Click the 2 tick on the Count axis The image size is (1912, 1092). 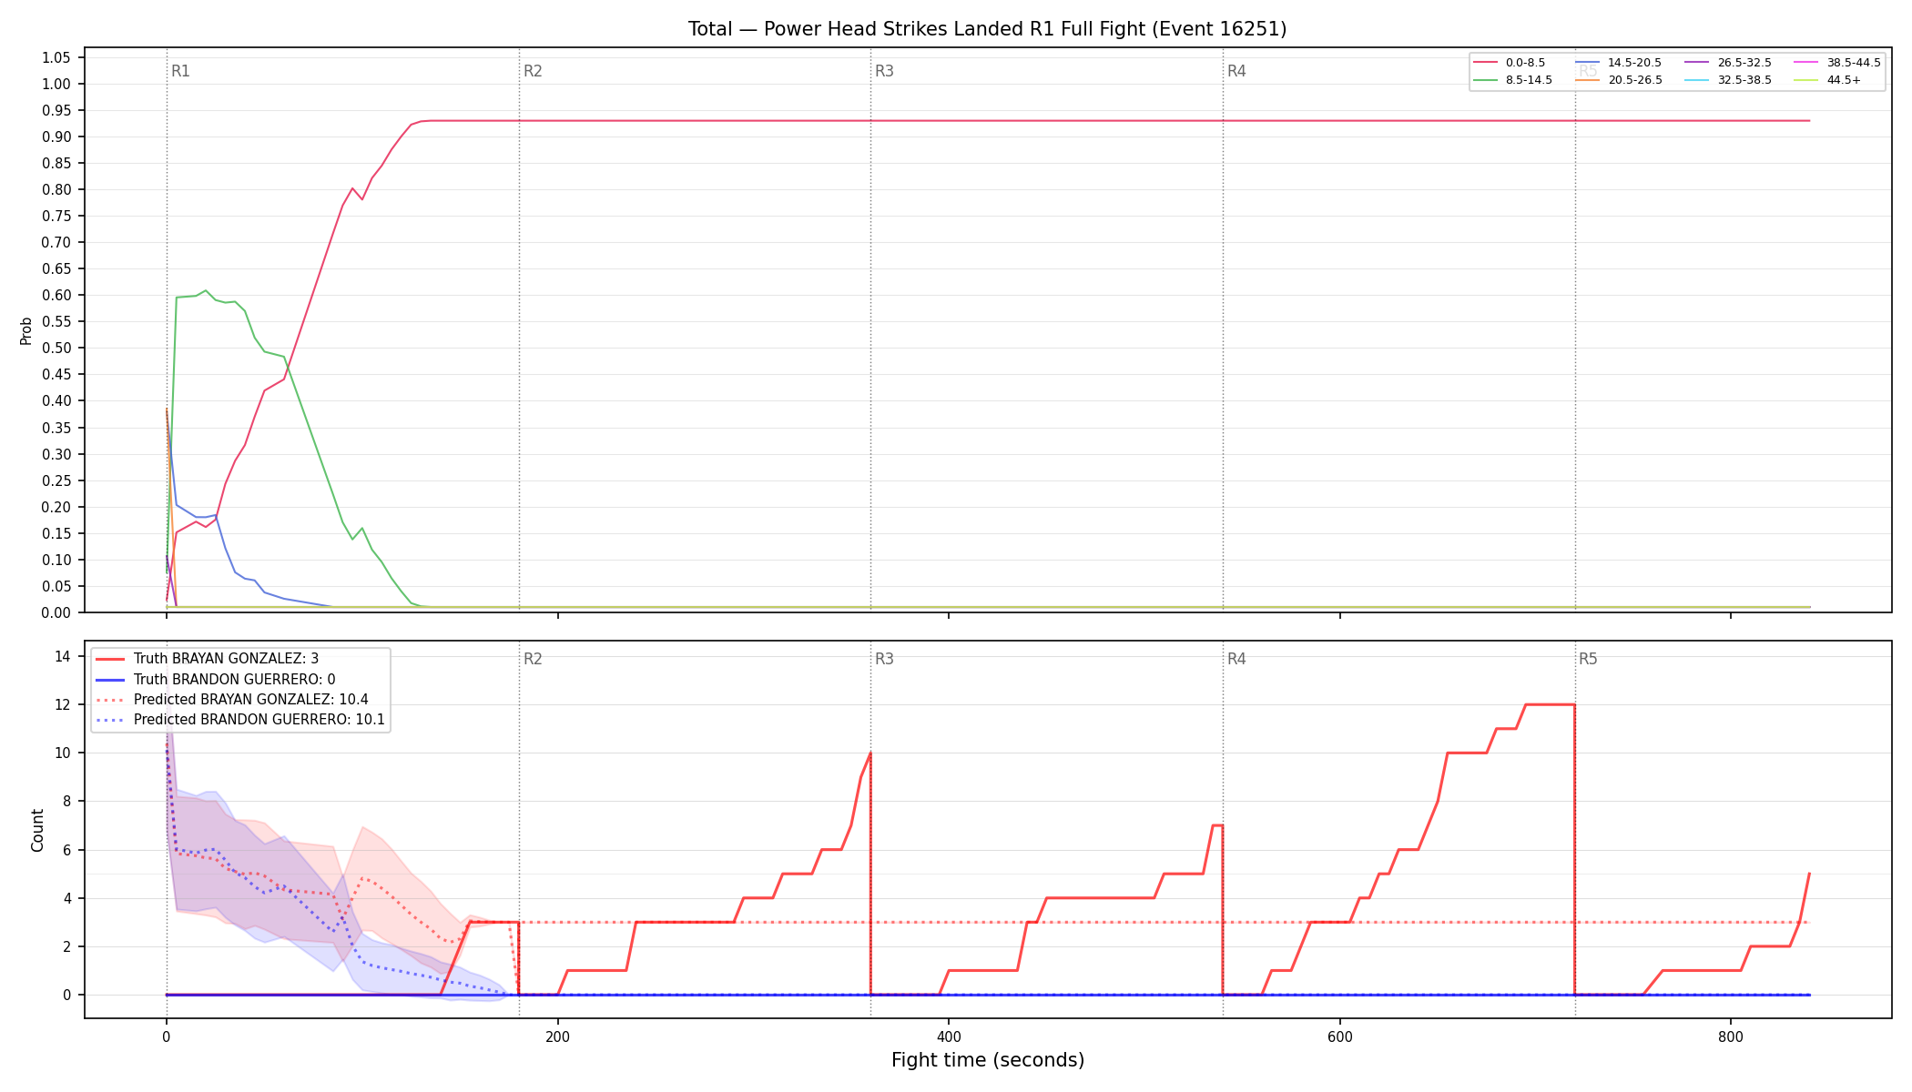(x=66, y=946)
